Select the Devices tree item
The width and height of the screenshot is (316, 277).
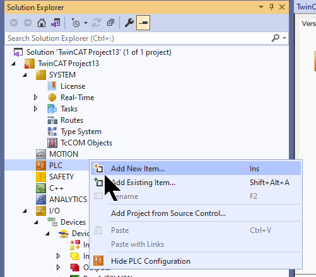click(x=73, y=222)
